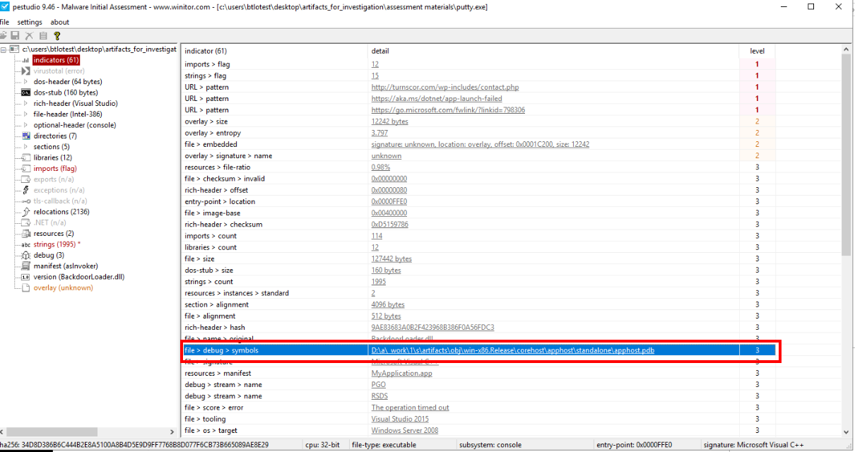Click 'Windows Server 2008' os target value

[x=405, y=430]
